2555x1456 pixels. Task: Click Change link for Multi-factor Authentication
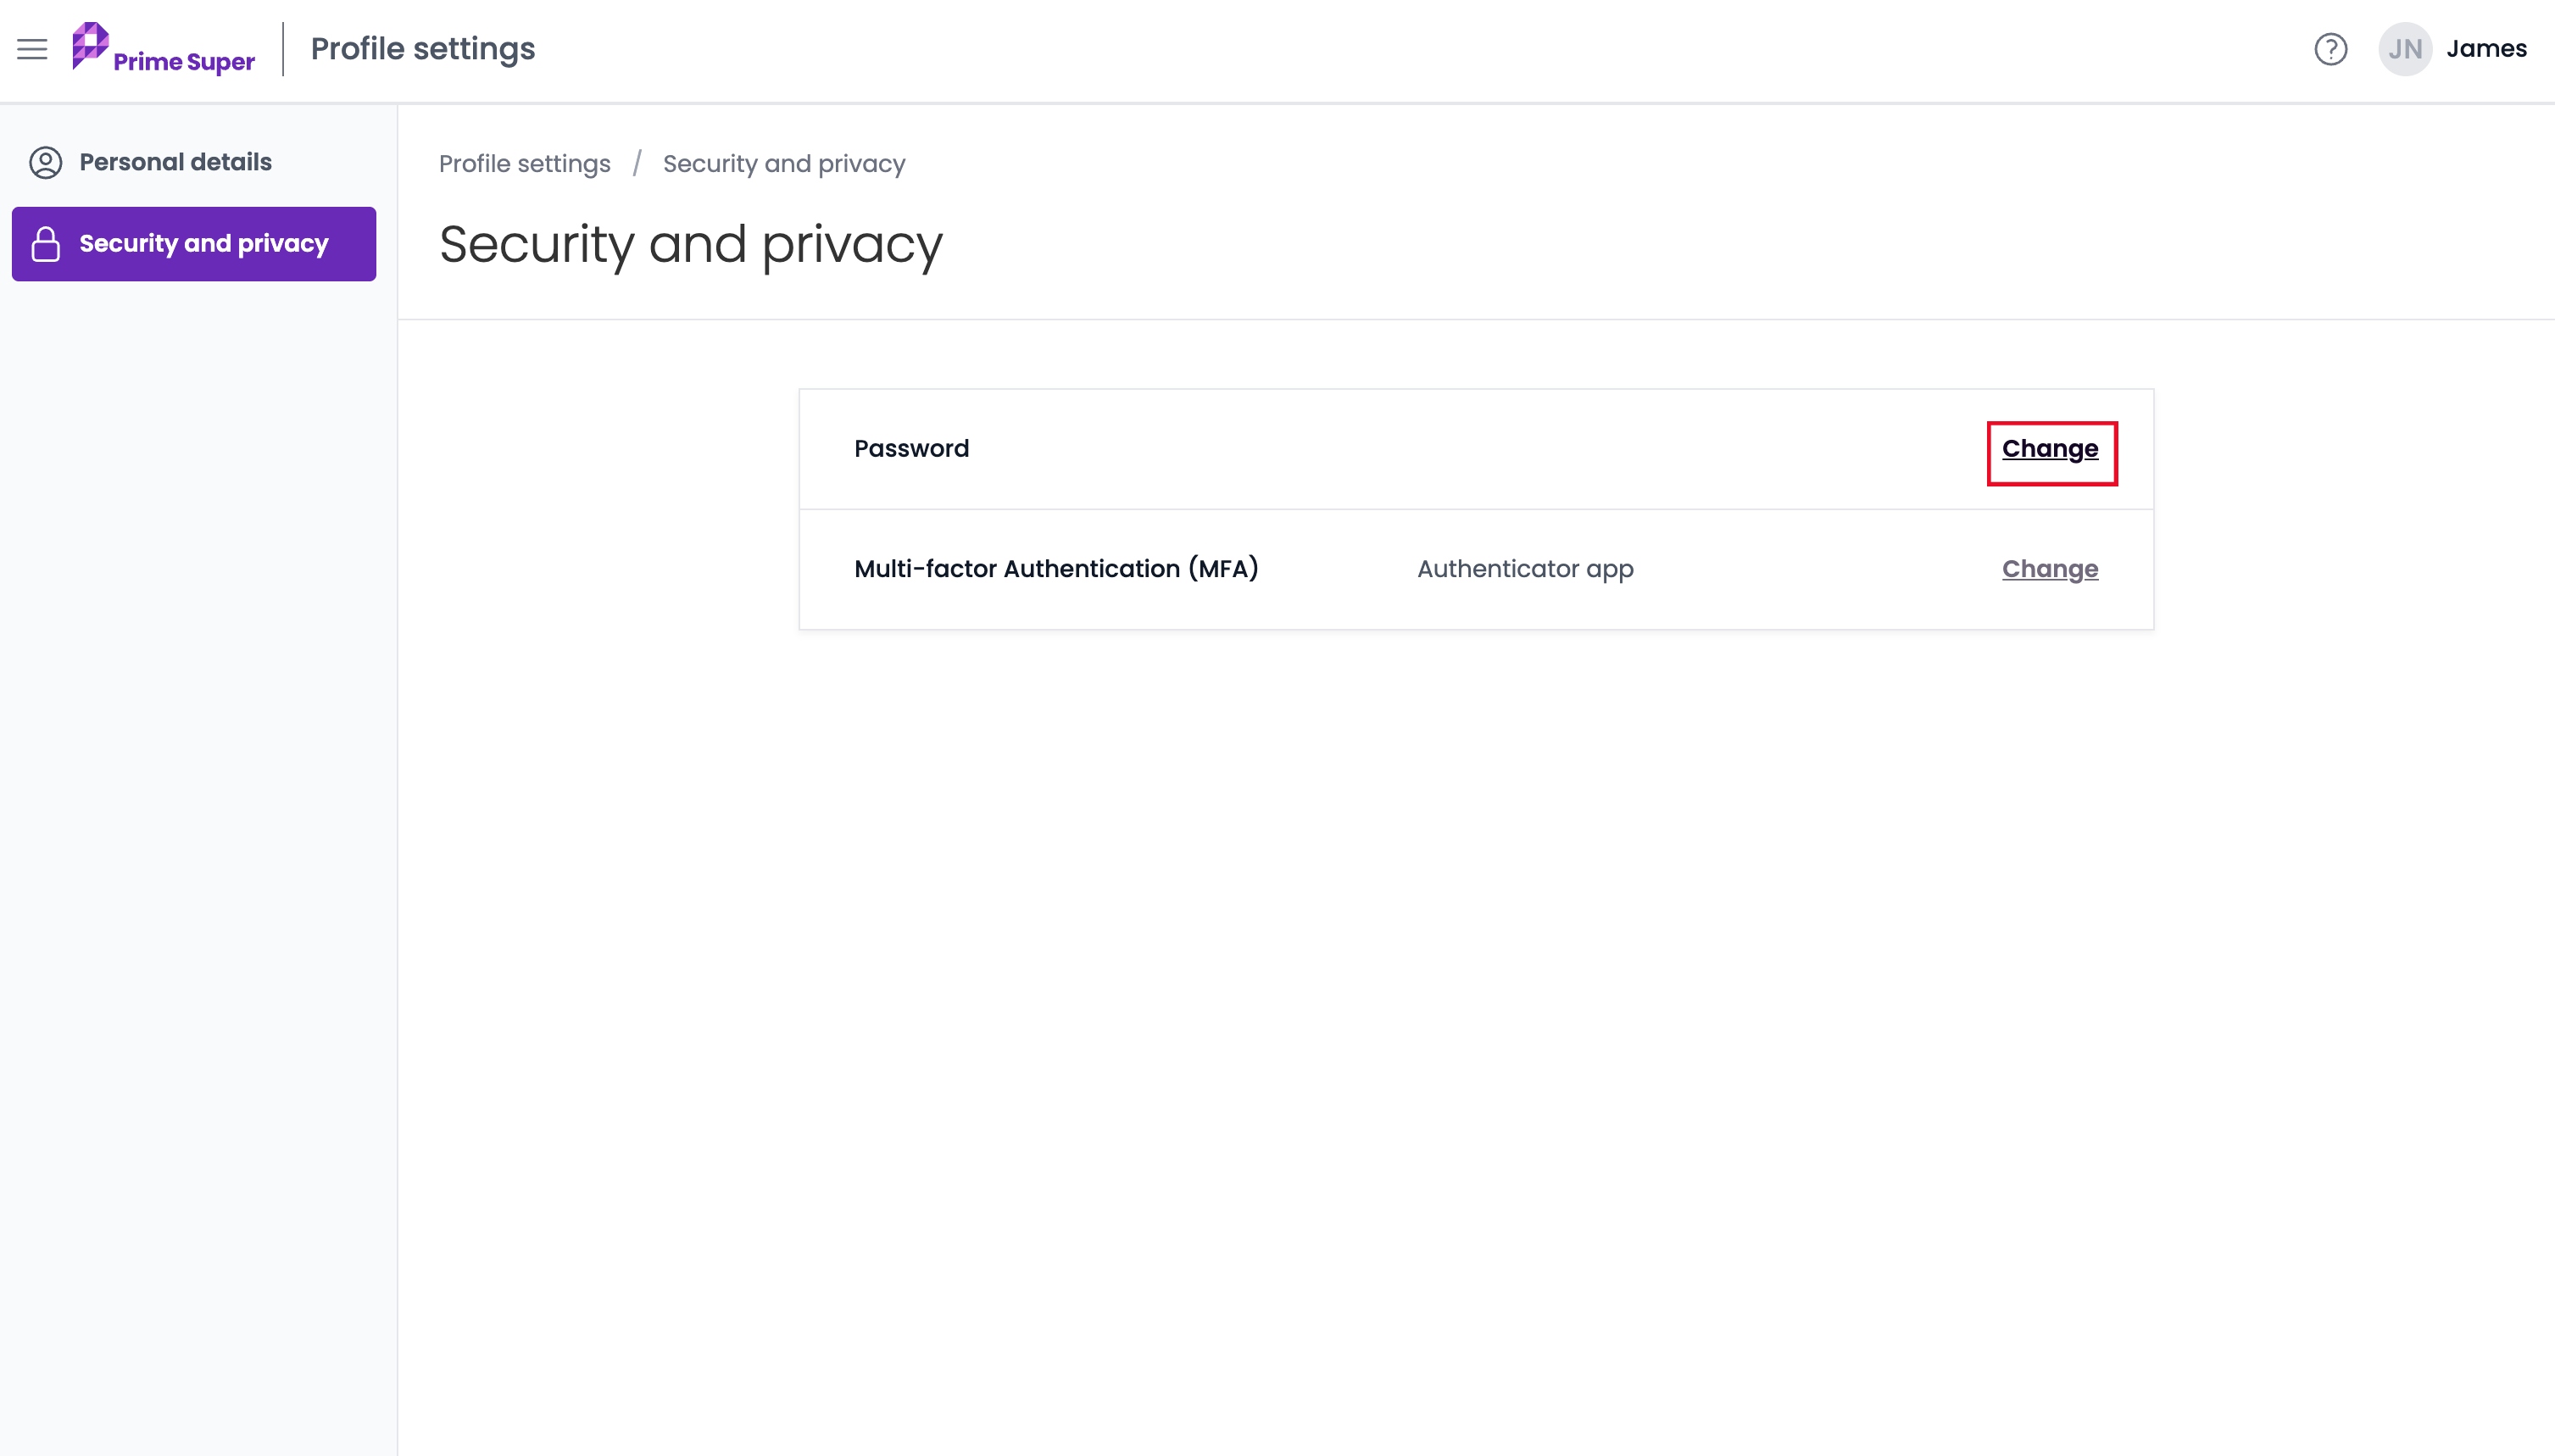[2050, 569]
